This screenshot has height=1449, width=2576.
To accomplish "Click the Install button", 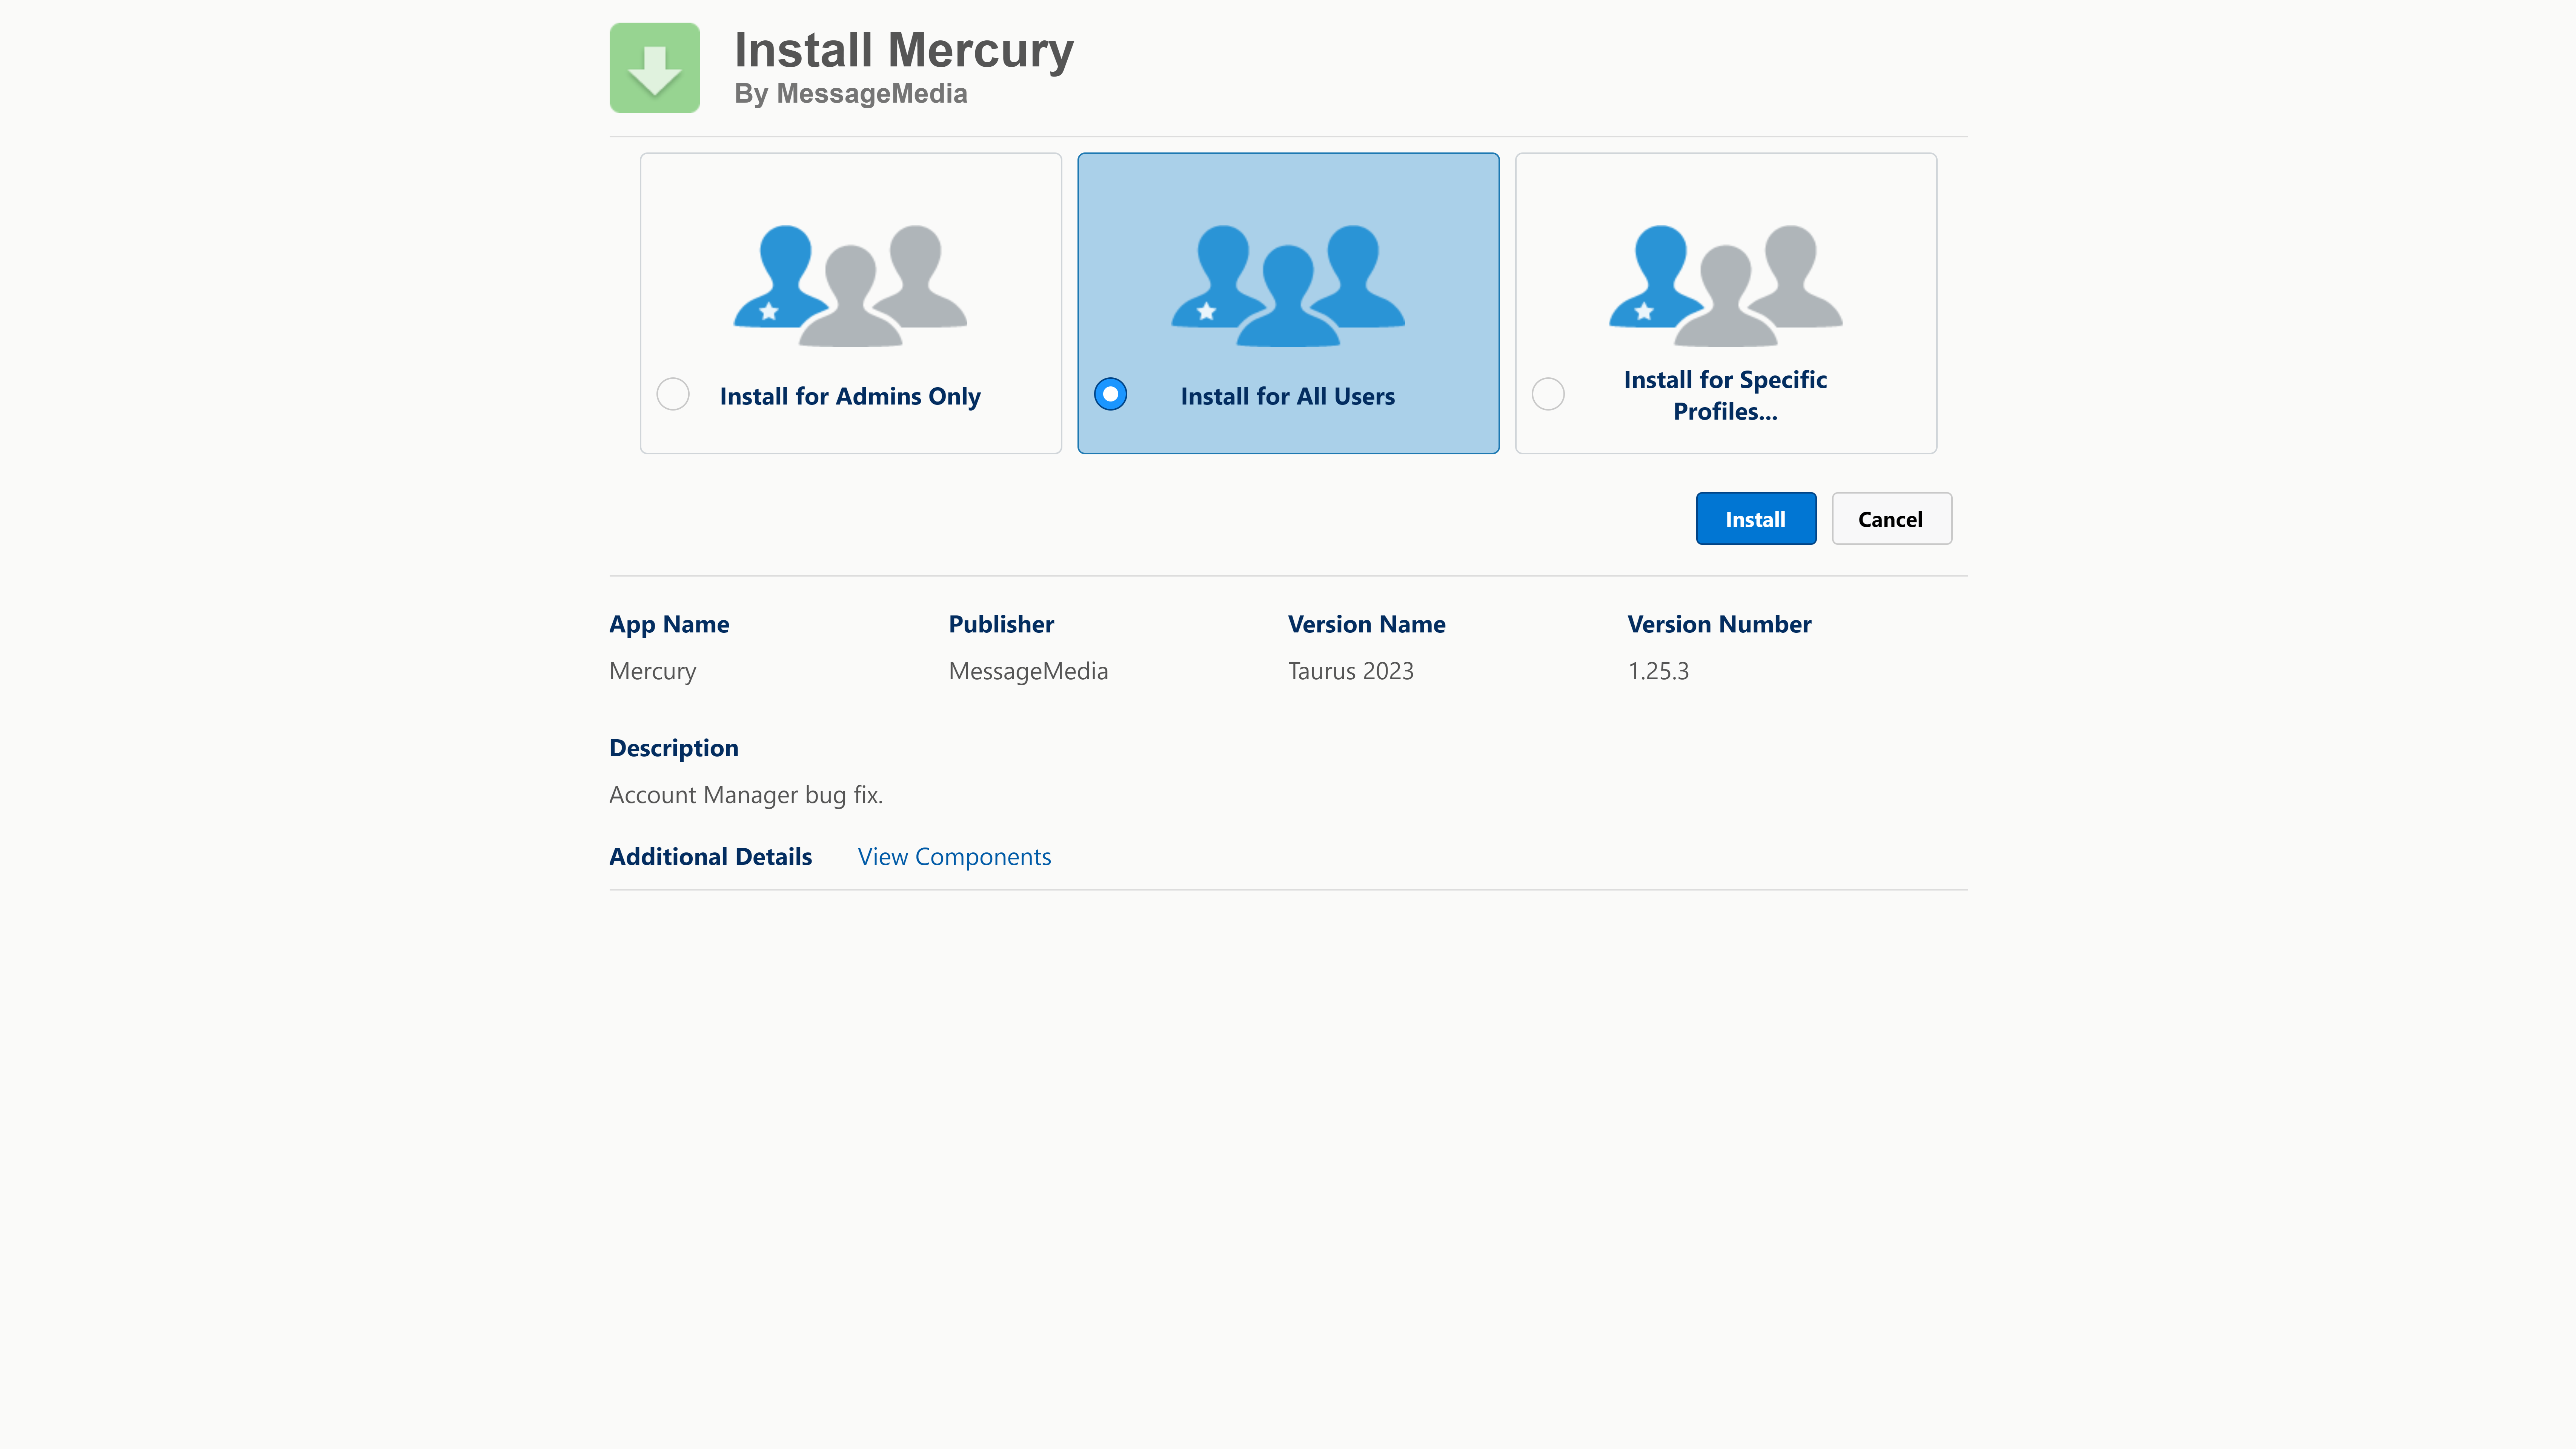I will tap(1755, 518).
